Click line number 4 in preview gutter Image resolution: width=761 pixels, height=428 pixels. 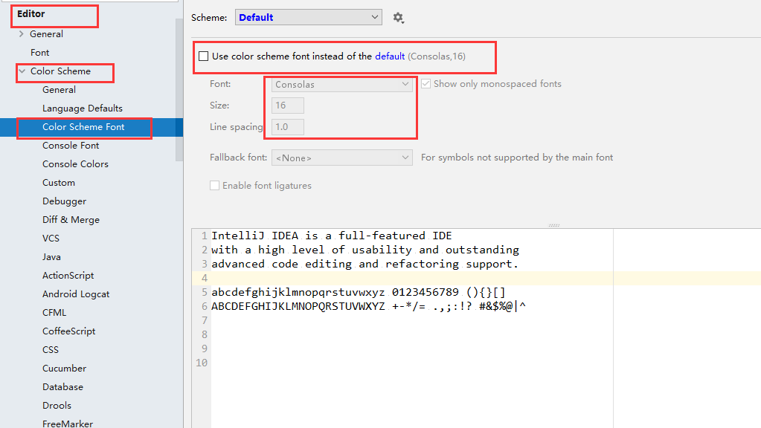[205, 278]
